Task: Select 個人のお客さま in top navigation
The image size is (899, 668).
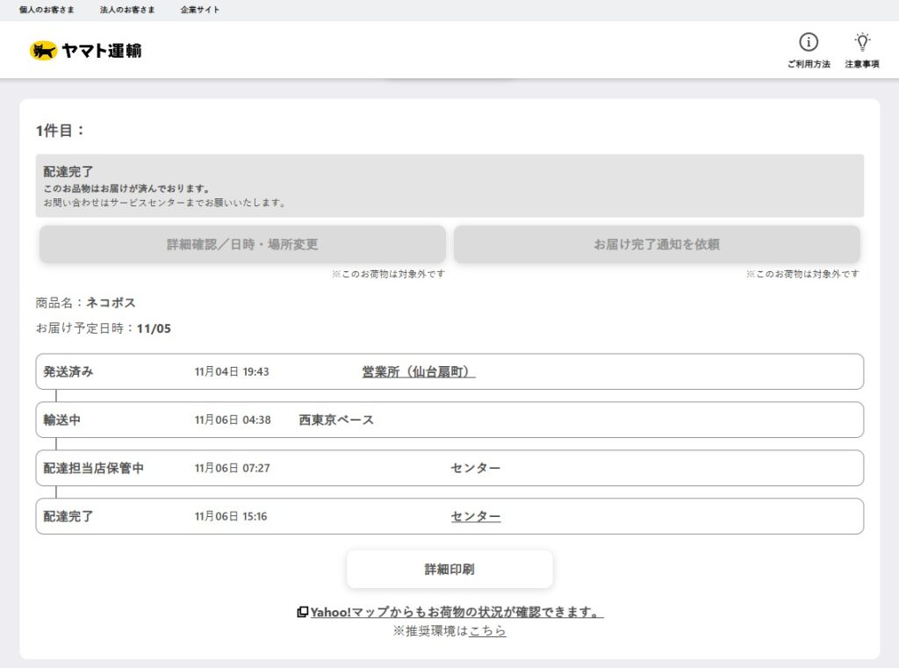Action: coord(47,10)
